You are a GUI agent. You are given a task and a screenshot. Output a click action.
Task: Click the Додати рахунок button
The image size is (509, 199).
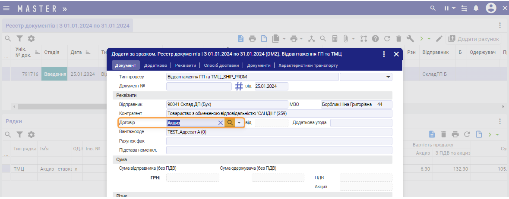click(474, 39)
